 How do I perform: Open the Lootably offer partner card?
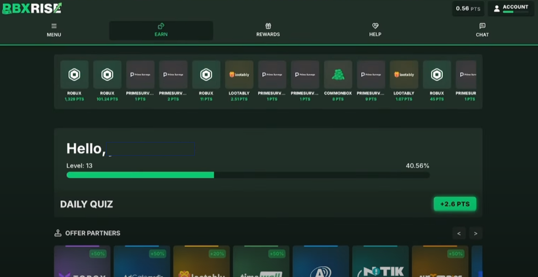tap(201, 261)
